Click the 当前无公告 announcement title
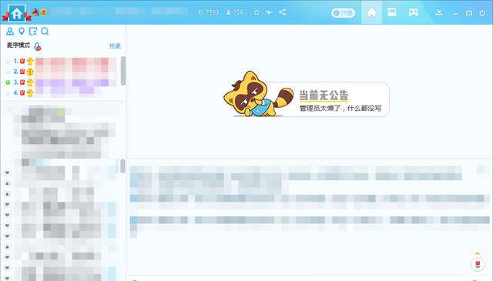The width and height of the screenshot is (493, 281). pyautogui.click(x=324, y=95)
